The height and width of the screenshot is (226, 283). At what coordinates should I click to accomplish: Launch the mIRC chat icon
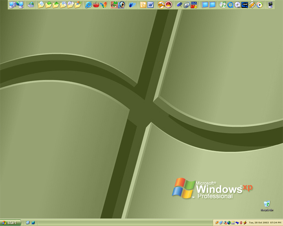pyautogui.click(x=194, y=5)
